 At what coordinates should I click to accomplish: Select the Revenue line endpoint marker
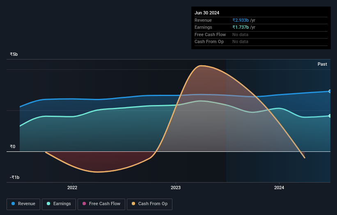330,91
